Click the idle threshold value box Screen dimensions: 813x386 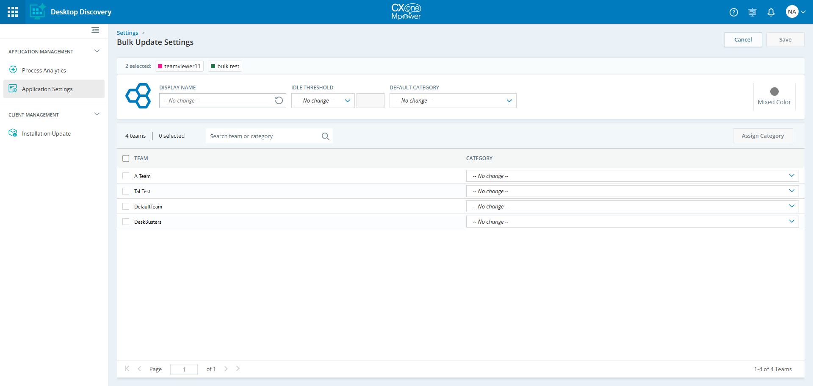tap(371, 100)
